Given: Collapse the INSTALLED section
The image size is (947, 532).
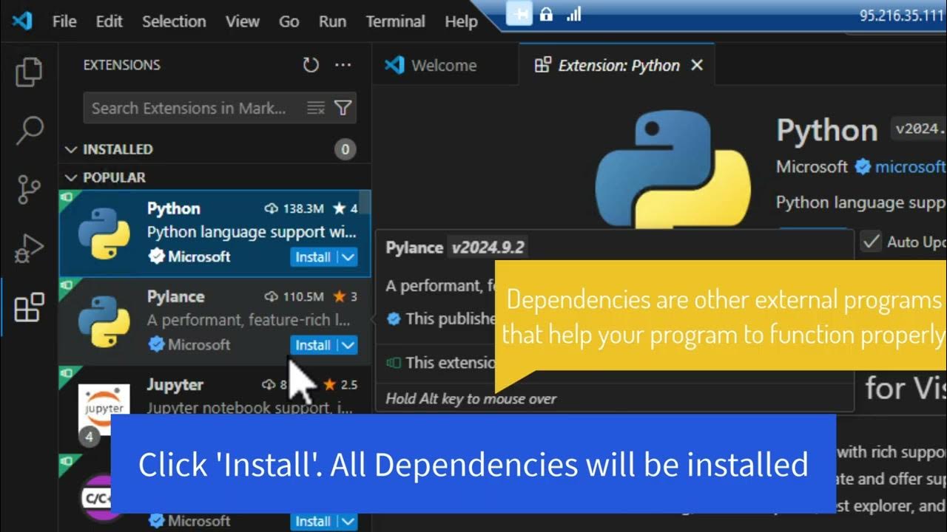Looking at the screenshot, I should click(x=71, y=149).
